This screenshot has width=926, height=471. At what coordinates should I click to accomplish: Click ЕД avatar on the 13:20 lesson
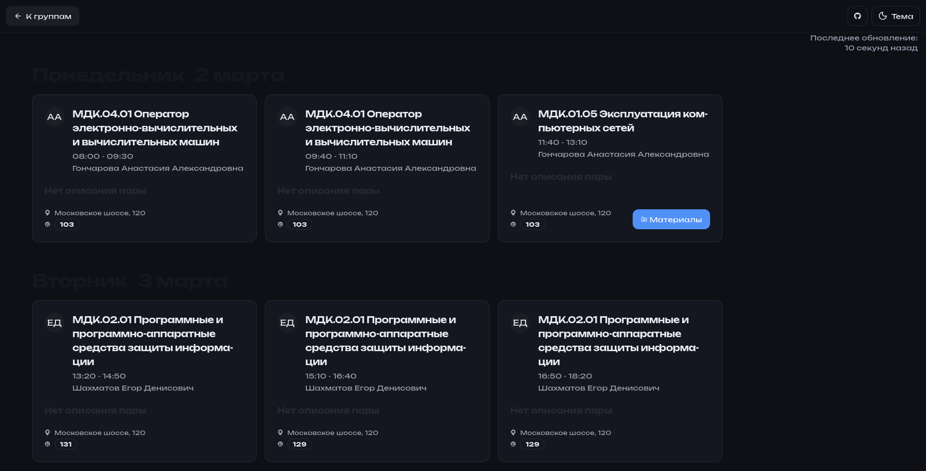click(54, 323)
